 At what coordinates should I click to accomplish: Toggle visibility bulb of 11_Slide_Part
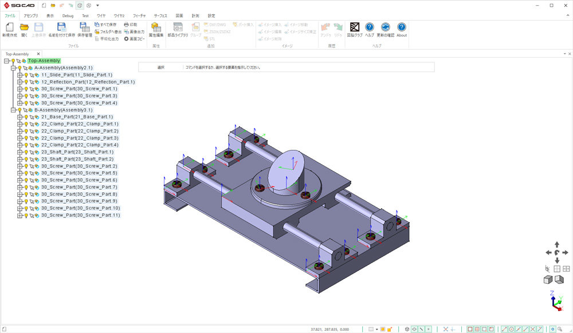pyautogui.click(x=26, y=75)
